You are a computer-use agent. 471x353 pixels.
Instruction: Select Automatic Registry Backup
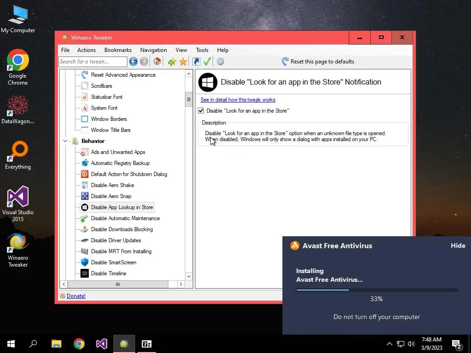tap(120, 163)
